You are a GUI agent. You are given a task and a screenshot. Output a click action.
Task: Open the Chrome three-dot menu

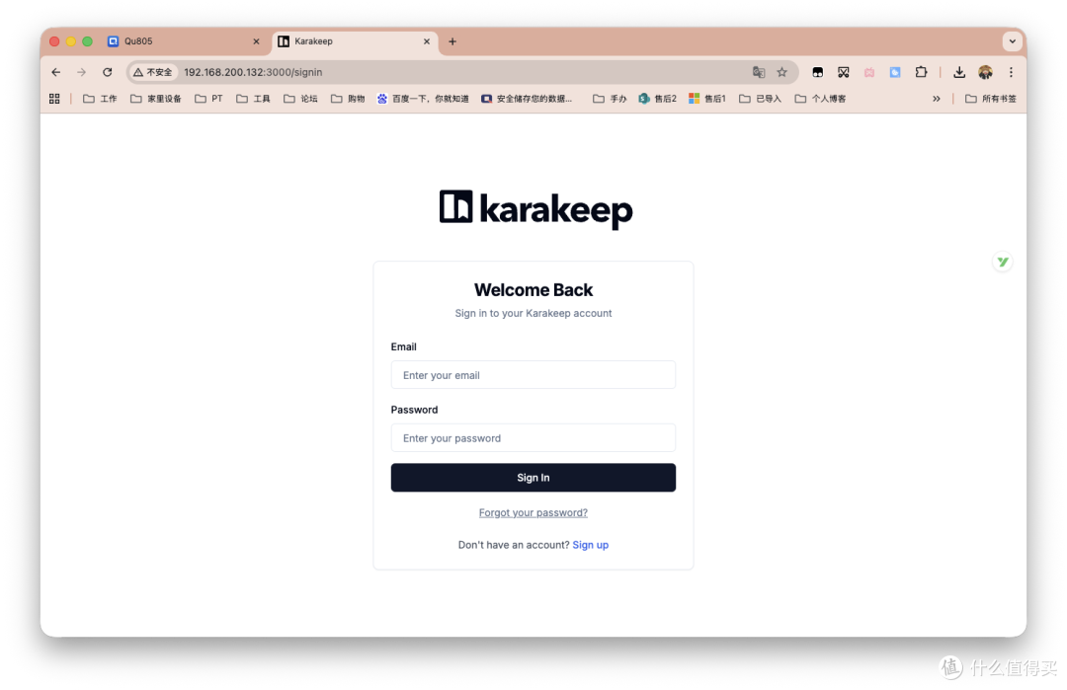(x=1011, y=72)
